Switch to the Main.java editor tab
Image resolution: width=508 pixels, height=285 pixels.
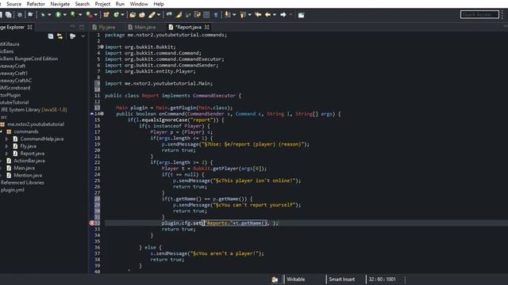pyautogui.click(x=142, y=27)
